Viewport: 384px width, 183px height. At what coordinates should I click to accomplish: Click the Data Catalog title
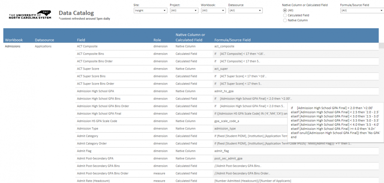coord(76,13)
